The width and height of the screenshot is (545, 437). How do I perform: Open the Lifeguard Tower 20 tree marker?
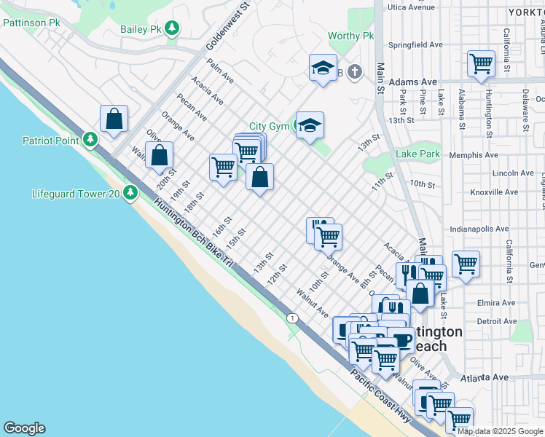pos(130,192)
